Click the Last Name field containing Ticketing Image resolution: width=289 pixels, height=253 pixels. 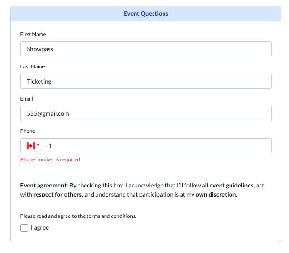(146, 81)
